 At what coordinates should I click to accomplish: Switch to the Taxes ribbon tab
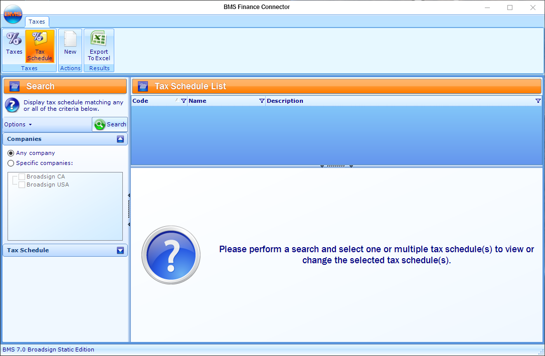point(37,22)
